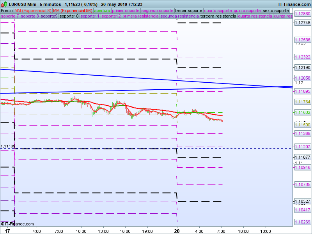Select the Precio legend label
This screenshot has width=312, height=234.
pos(7,11)
